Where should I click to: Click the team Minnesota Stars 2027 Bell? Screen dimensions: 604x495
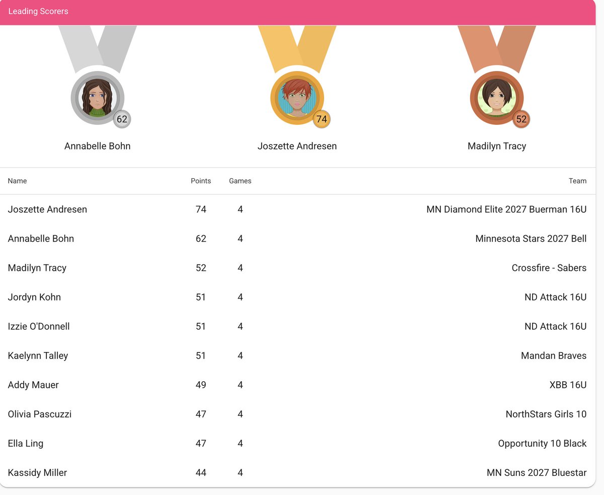tap(531, 239)
